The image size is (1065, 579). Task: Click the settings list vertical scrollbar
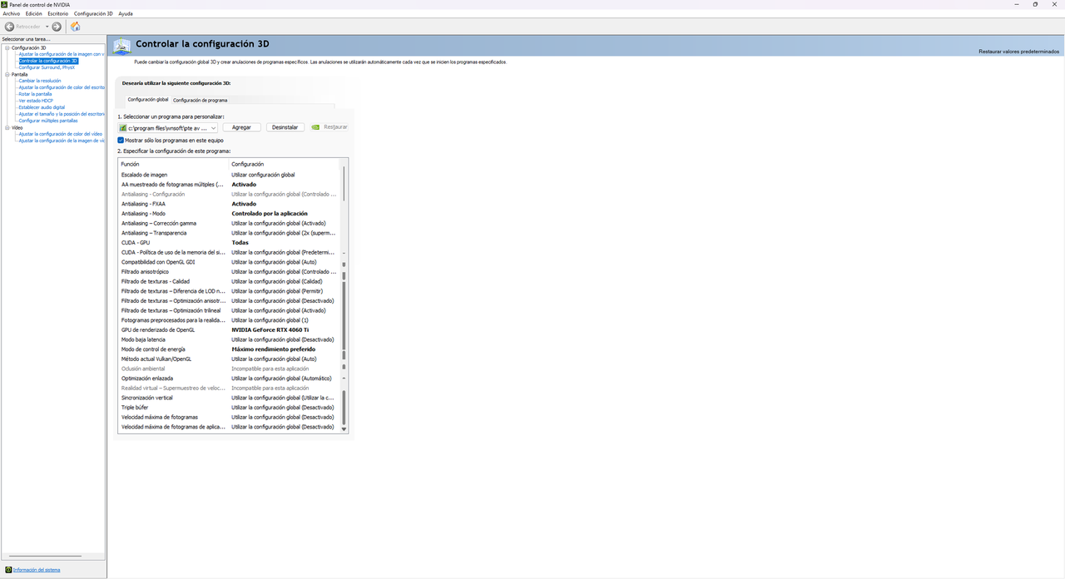coord(344,295)
